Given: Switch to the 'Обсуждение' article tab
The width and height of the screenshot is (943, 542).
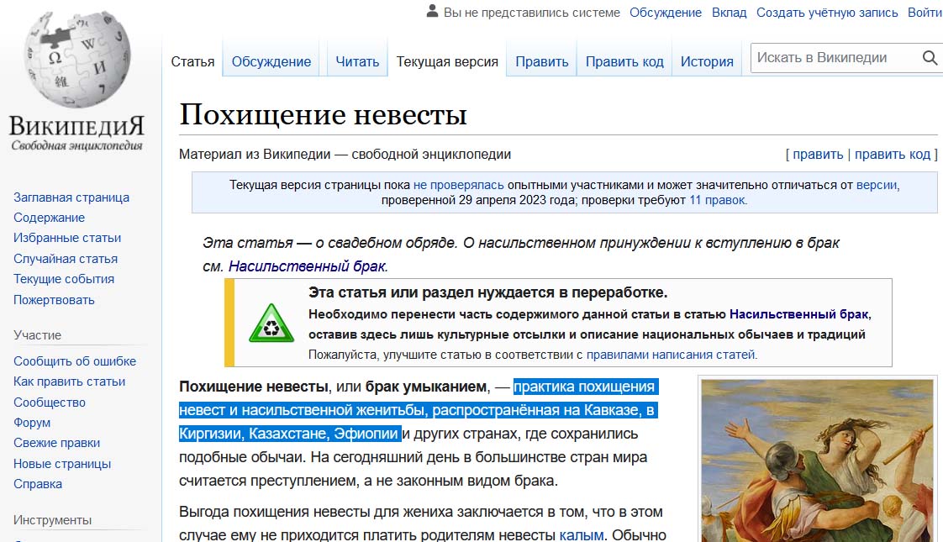Looking at the screenshot, I should [x=271, y=61].
